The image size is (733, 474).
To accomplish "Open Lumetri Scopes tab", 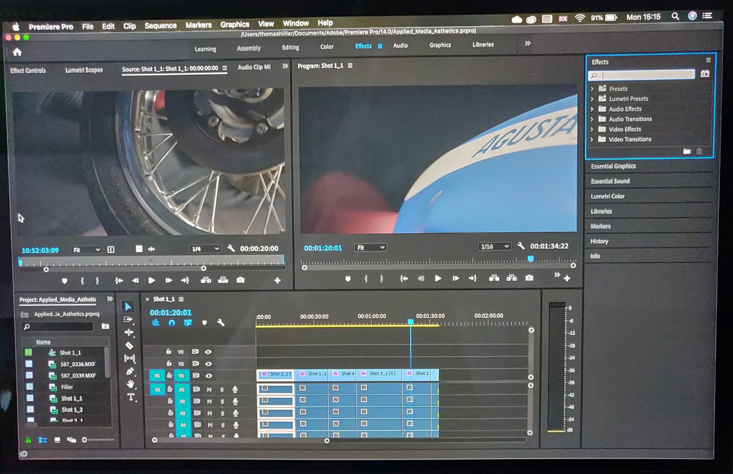I will tap(84, 70).
